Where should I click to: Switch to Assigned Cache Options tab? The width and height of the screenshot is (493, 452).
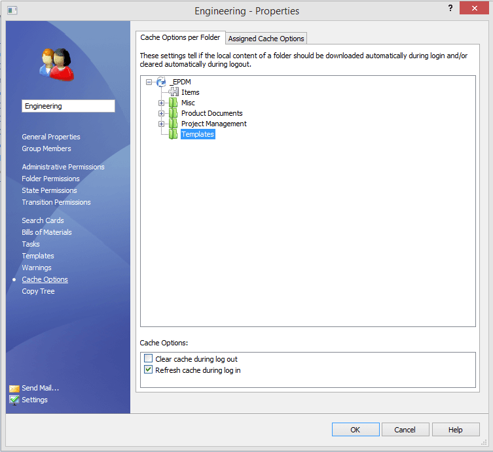point(266,39)
